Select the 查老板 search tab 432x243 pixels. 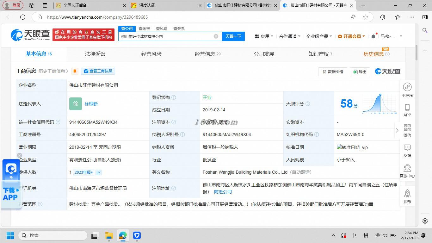[x=144, y=28]
